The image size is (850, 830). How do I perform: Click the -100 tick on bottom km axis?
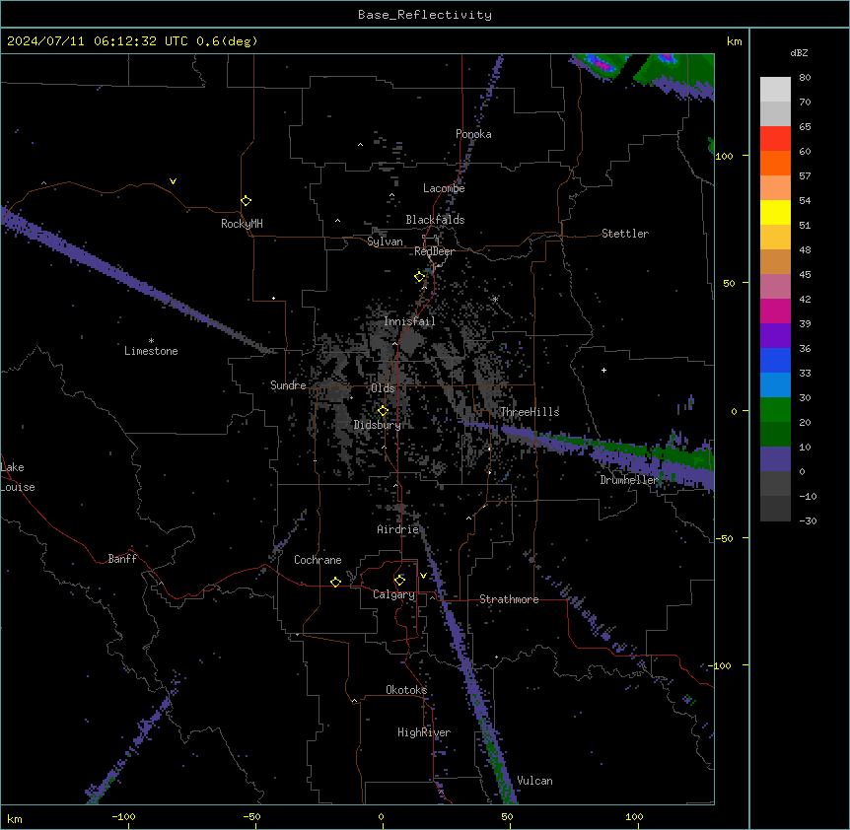(123, 816)
